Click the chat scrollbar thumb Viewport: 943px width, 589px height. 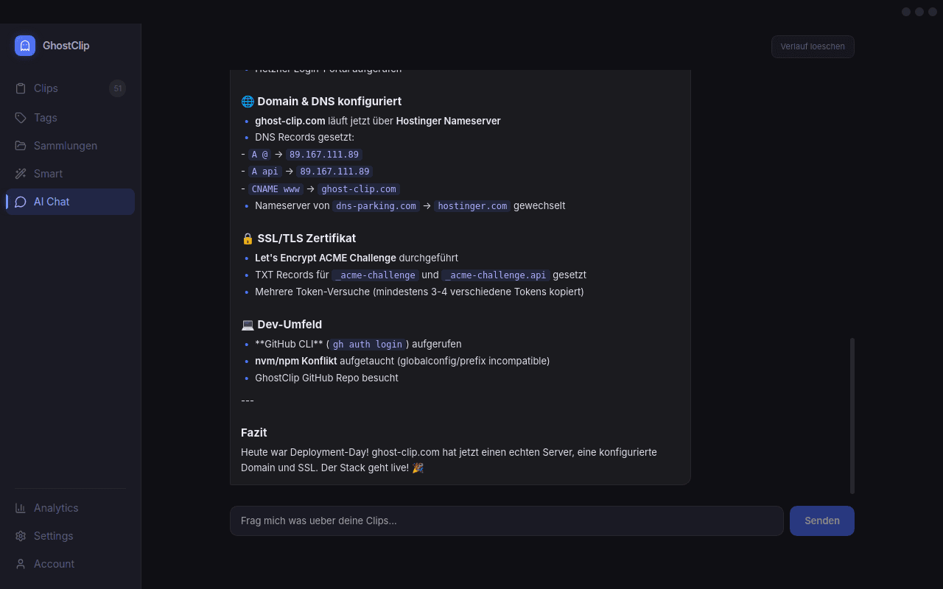coord(852,416)
